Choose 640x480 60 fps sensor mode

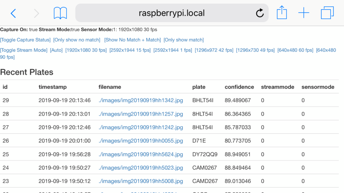click(295, 50)
